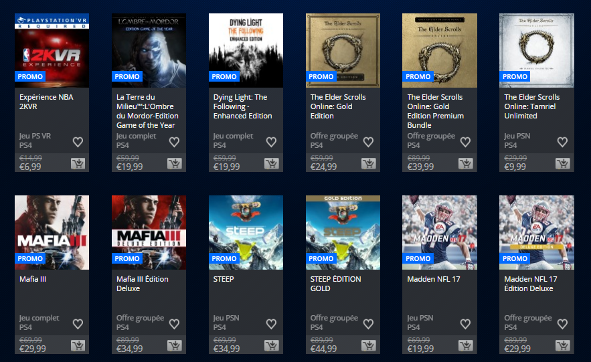The width and height of the screenshot is (591, 362).
Task: Open Mafia III cover thumbnail
Action: click(x=52, y=232)
